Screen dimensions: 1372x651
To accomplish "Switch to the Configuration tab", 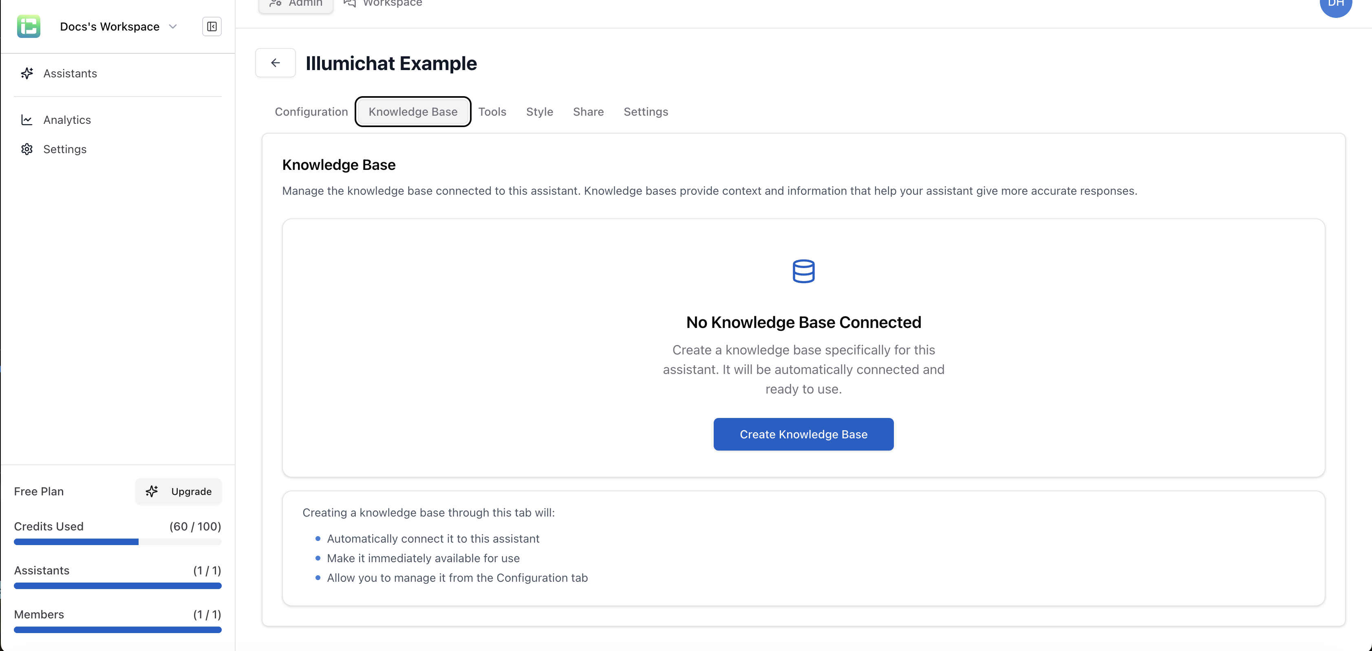I will (311, 112).
